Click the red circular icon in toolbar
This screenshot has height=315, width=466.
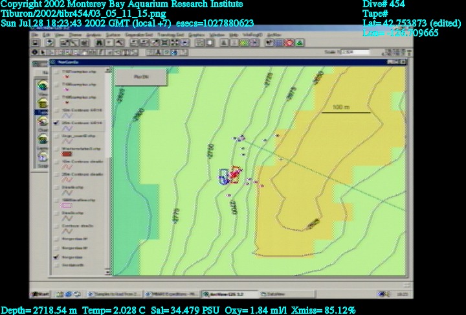coord(289,43)
